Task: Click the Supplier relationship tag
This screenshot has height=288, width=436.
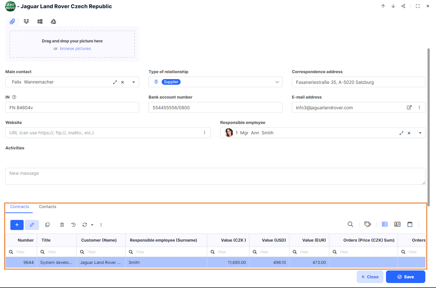Action: 171,82
